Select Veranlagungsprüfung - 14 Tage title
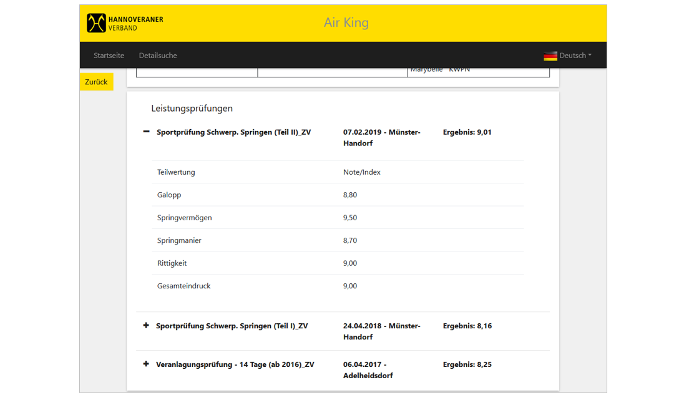The image size is (684, 395). (x=235, y=364)
